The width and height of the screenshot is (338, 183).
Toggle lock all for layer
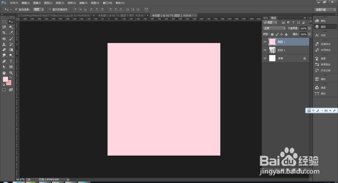click(286, 34)
